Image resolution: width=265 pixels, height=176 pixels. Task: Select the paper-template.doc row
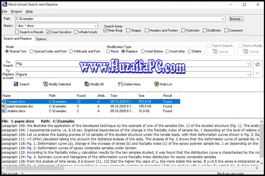(x=91, y=106)
